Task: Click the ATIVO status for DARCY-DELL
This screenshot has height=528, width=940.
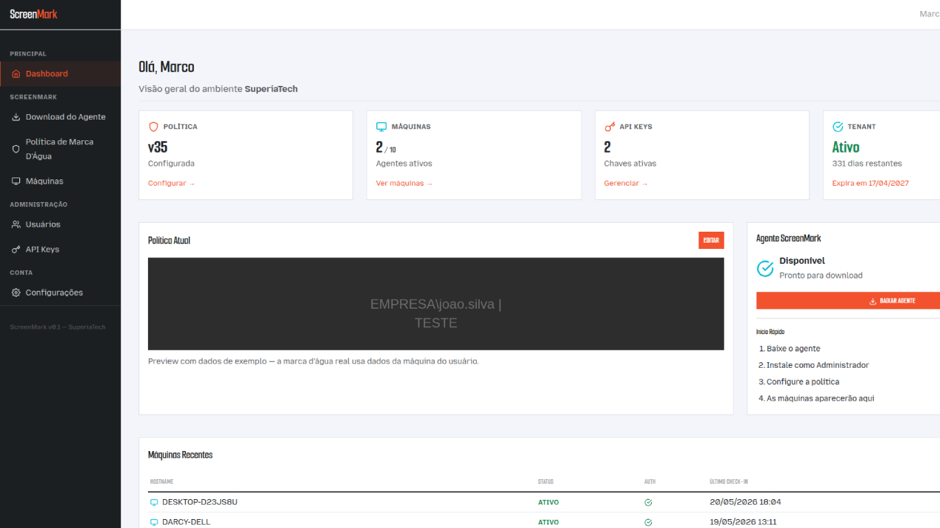Action: coord(548,522)
